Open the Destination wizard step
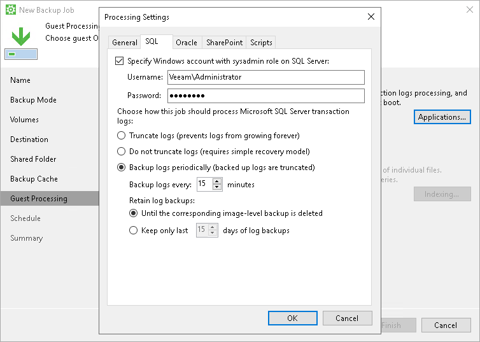This screenshot has width=480, height=342. coord(29,139)
